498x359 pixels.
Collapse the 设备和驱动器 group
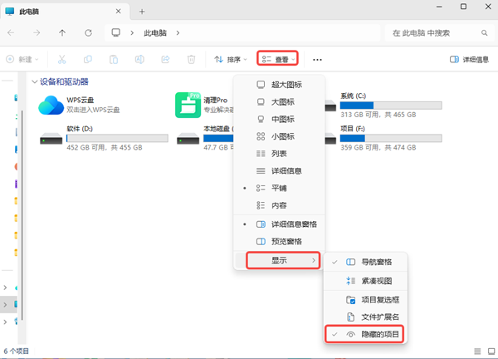point(35,81)
